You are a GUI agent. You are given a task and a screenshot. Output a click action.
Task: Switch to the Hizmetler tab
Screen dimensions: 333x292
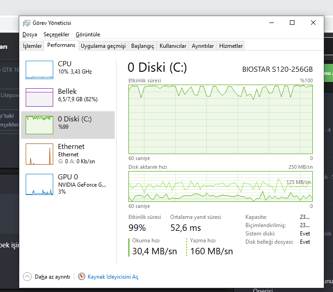coord(231,46)
